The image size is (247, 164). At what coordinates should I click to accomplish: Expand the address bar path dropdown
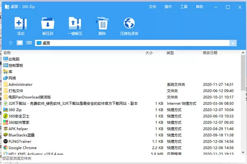click(233, 43)
